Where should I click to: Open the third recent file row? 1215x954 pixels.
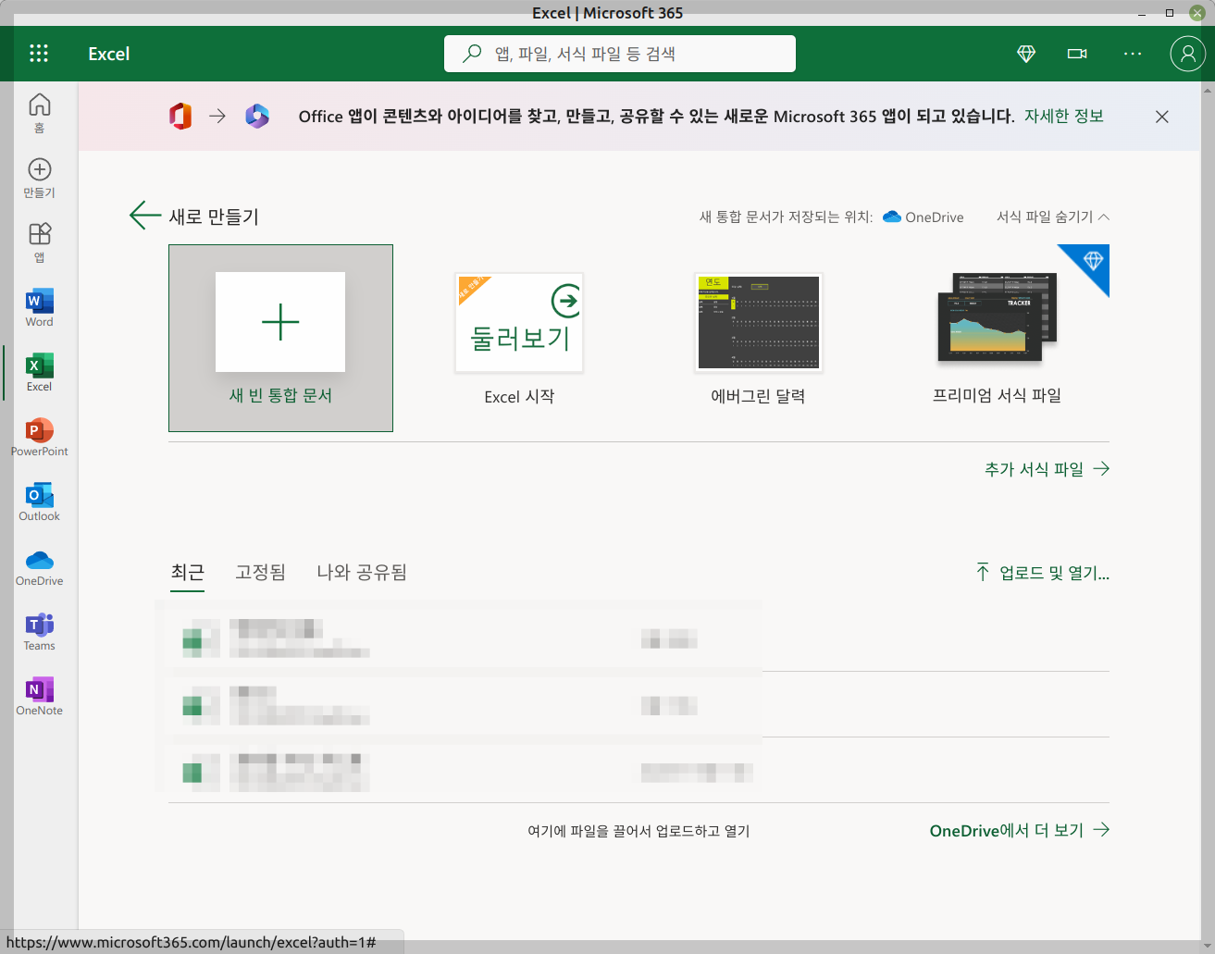638,771
